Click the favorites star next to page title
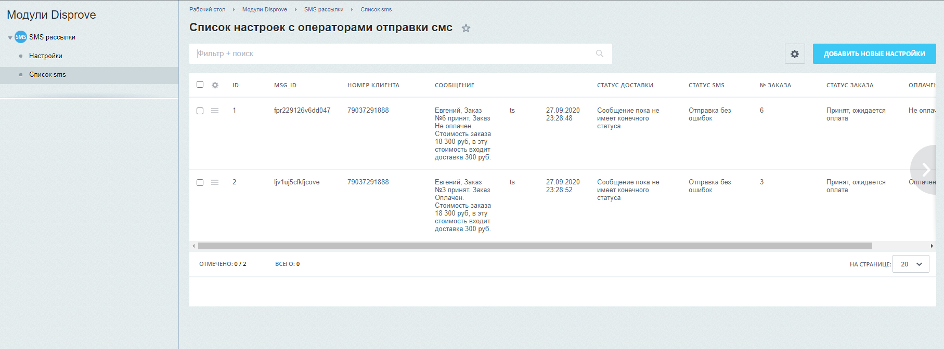This screenshot has height=349, width=944. point(466,29)
